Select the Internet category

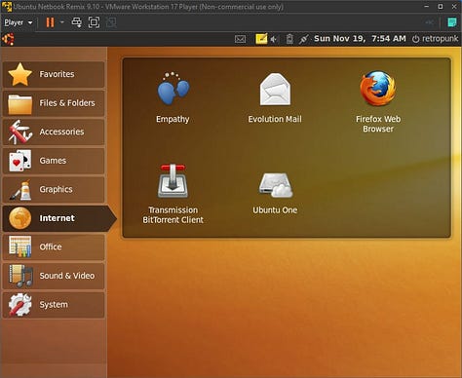(x=58, y=218)
